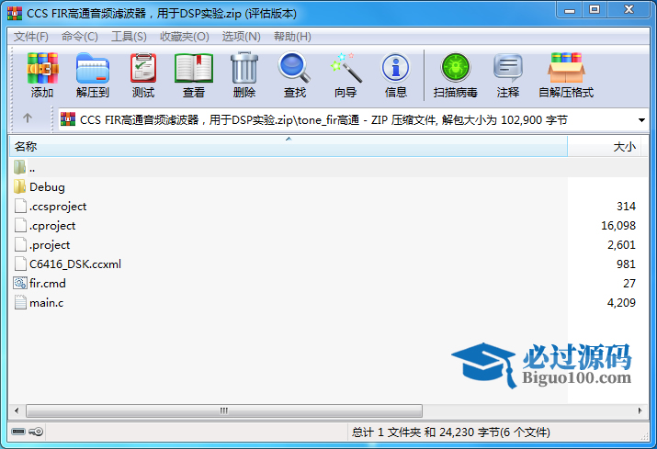
Task: Open the 查找 (Find) magnifier tool
Action: tap(294, 67)
